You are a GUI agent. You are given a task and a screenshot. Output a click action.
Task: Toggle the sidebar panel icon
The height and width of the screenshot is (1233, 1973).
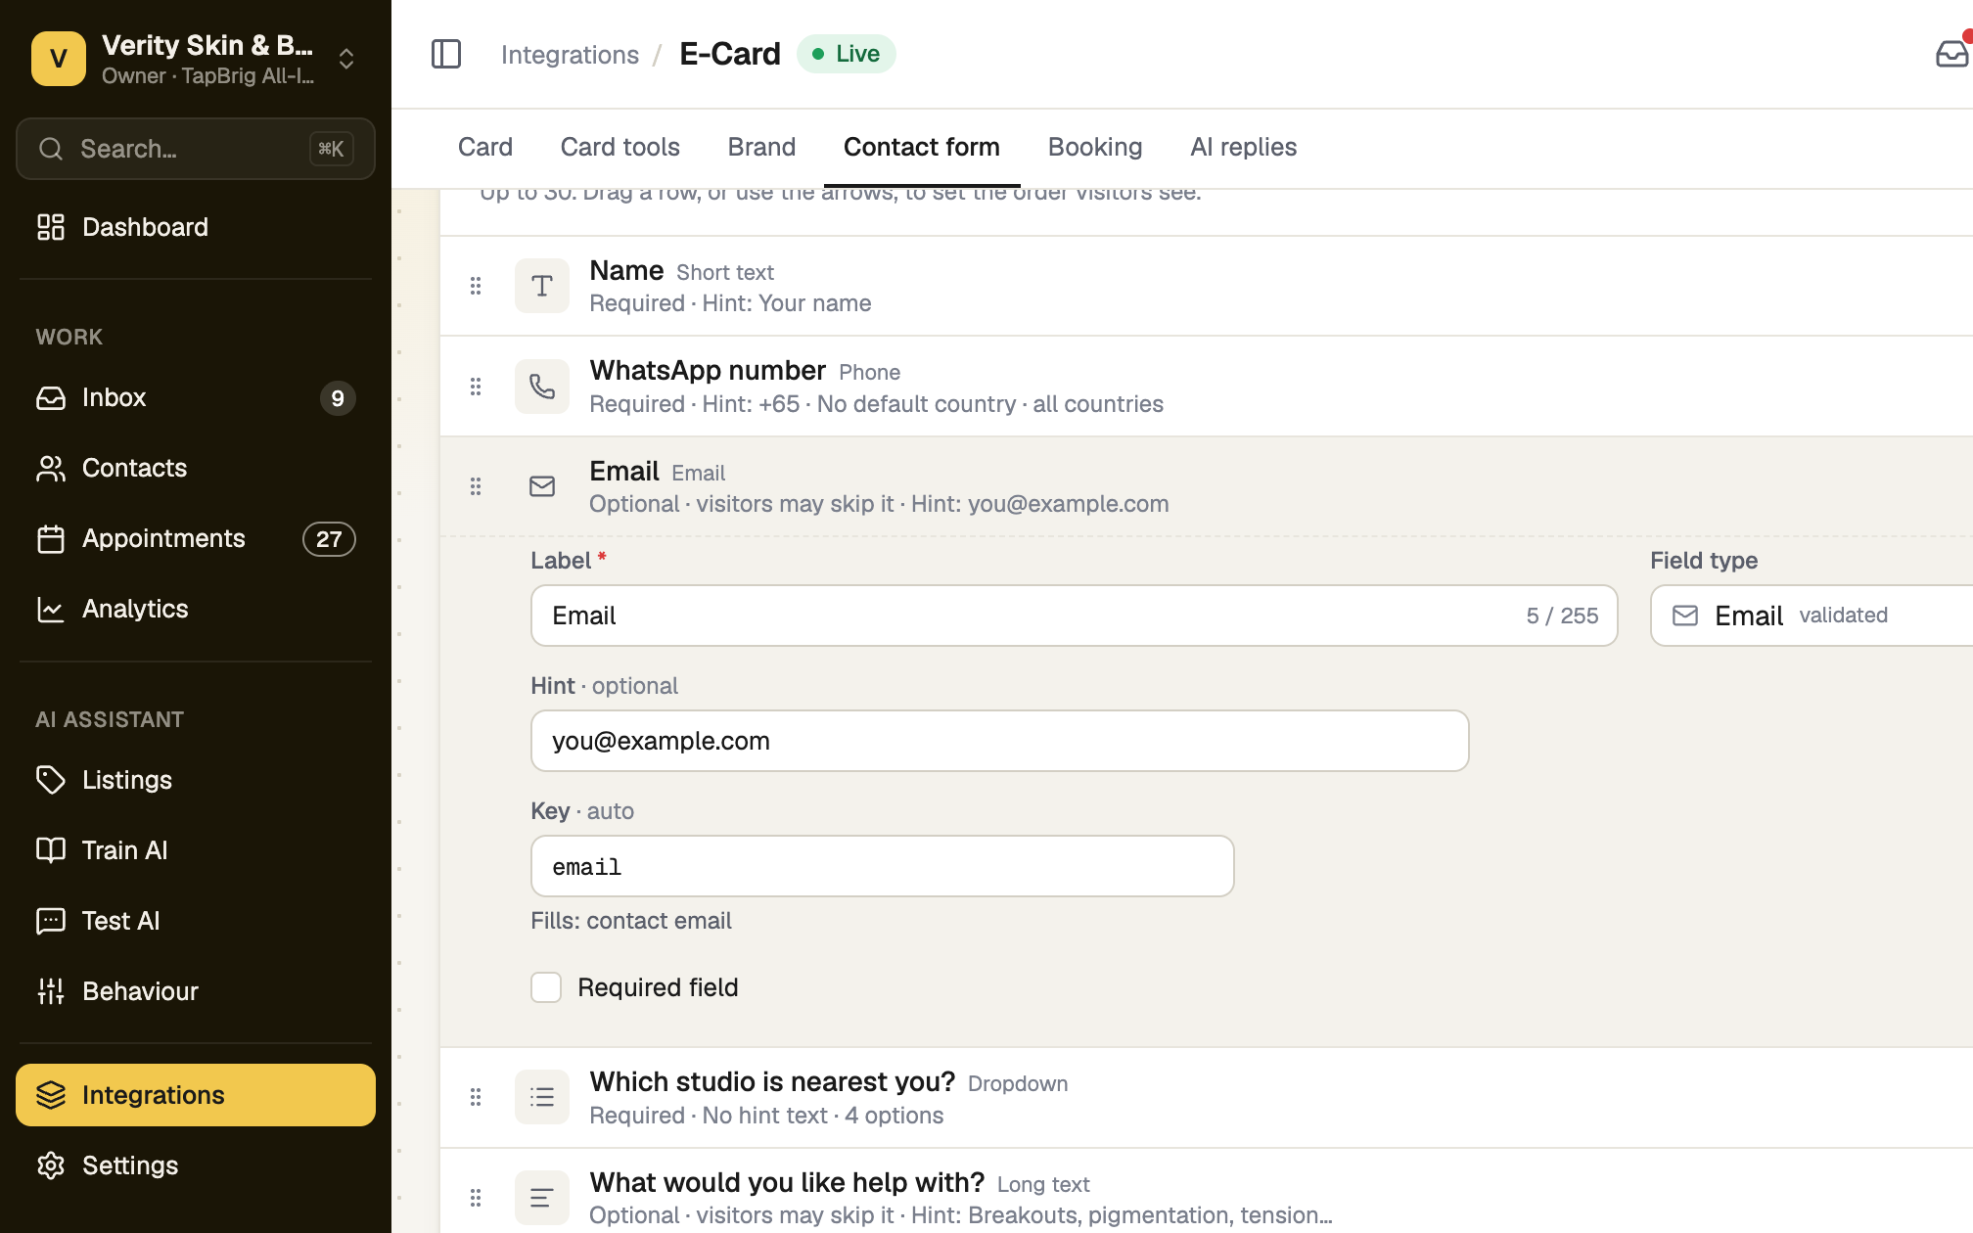pos(446,54)
